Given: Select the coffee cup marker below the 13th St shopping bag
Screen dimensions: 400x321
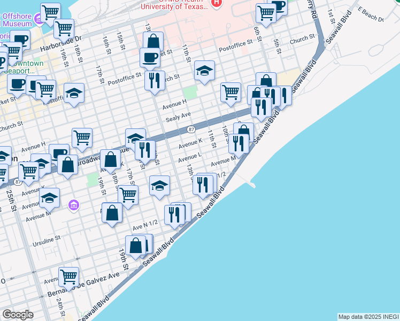Looking at the screenshot, I should pos(150,57).
